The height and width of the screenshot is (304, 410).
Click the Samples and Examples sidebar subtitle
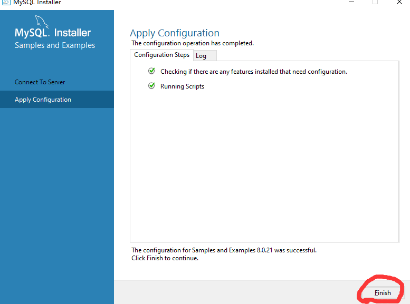(55, 45)
